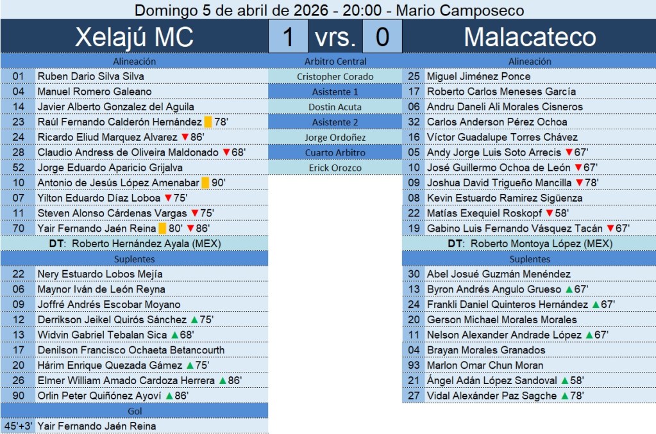This screenshot has width=656, height=434.
Task: Click red substitution arrow beside Ricardo Eliud Marquez Alvarez
Action: [x=185, y=137]
